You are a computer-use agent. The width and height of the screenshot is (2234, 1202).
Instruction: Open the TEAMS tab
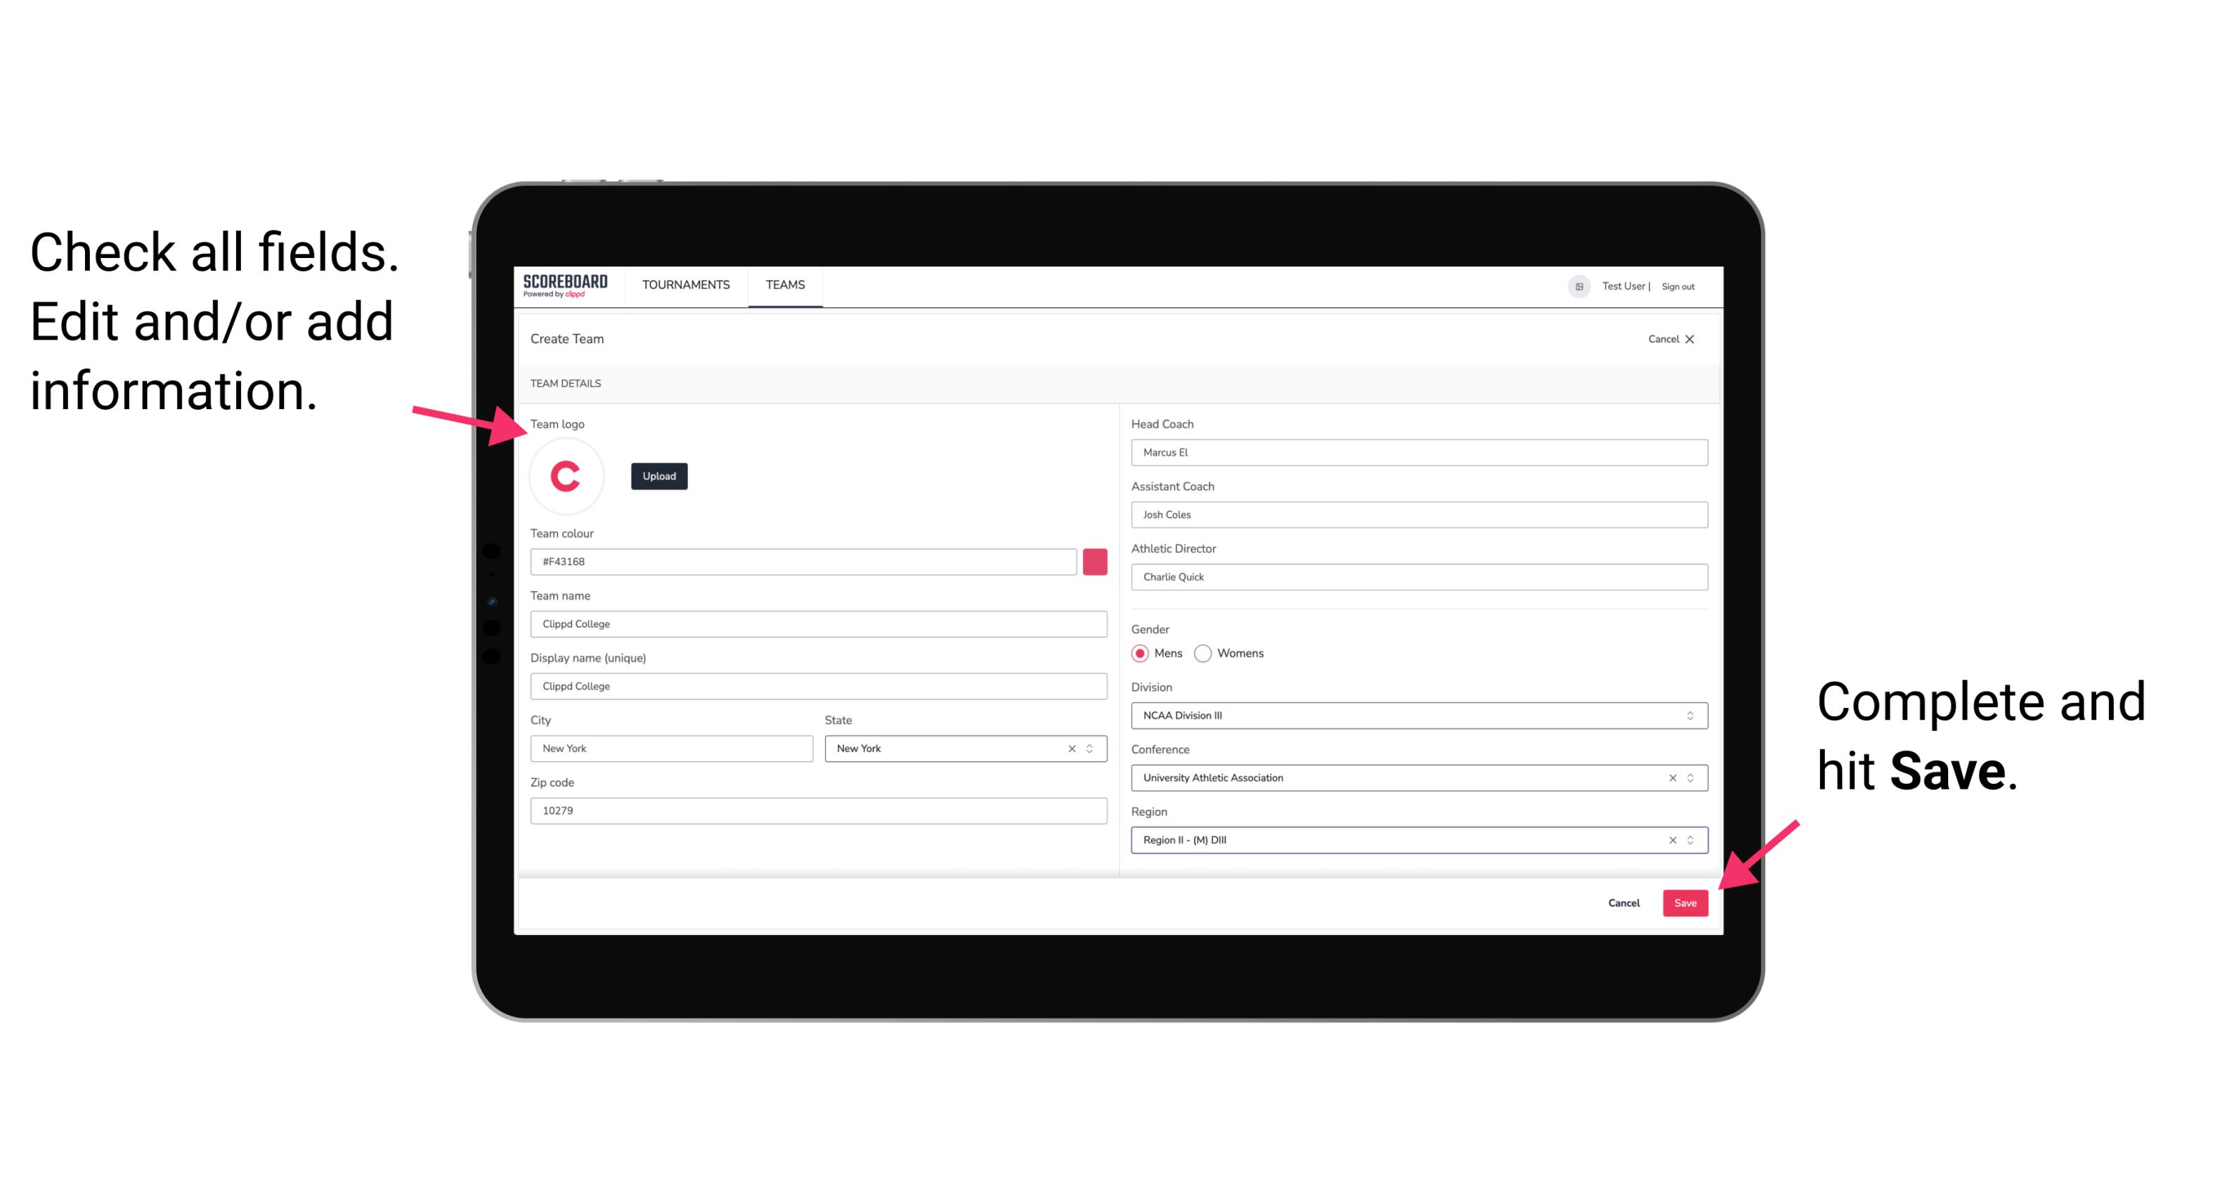point(784,284)
